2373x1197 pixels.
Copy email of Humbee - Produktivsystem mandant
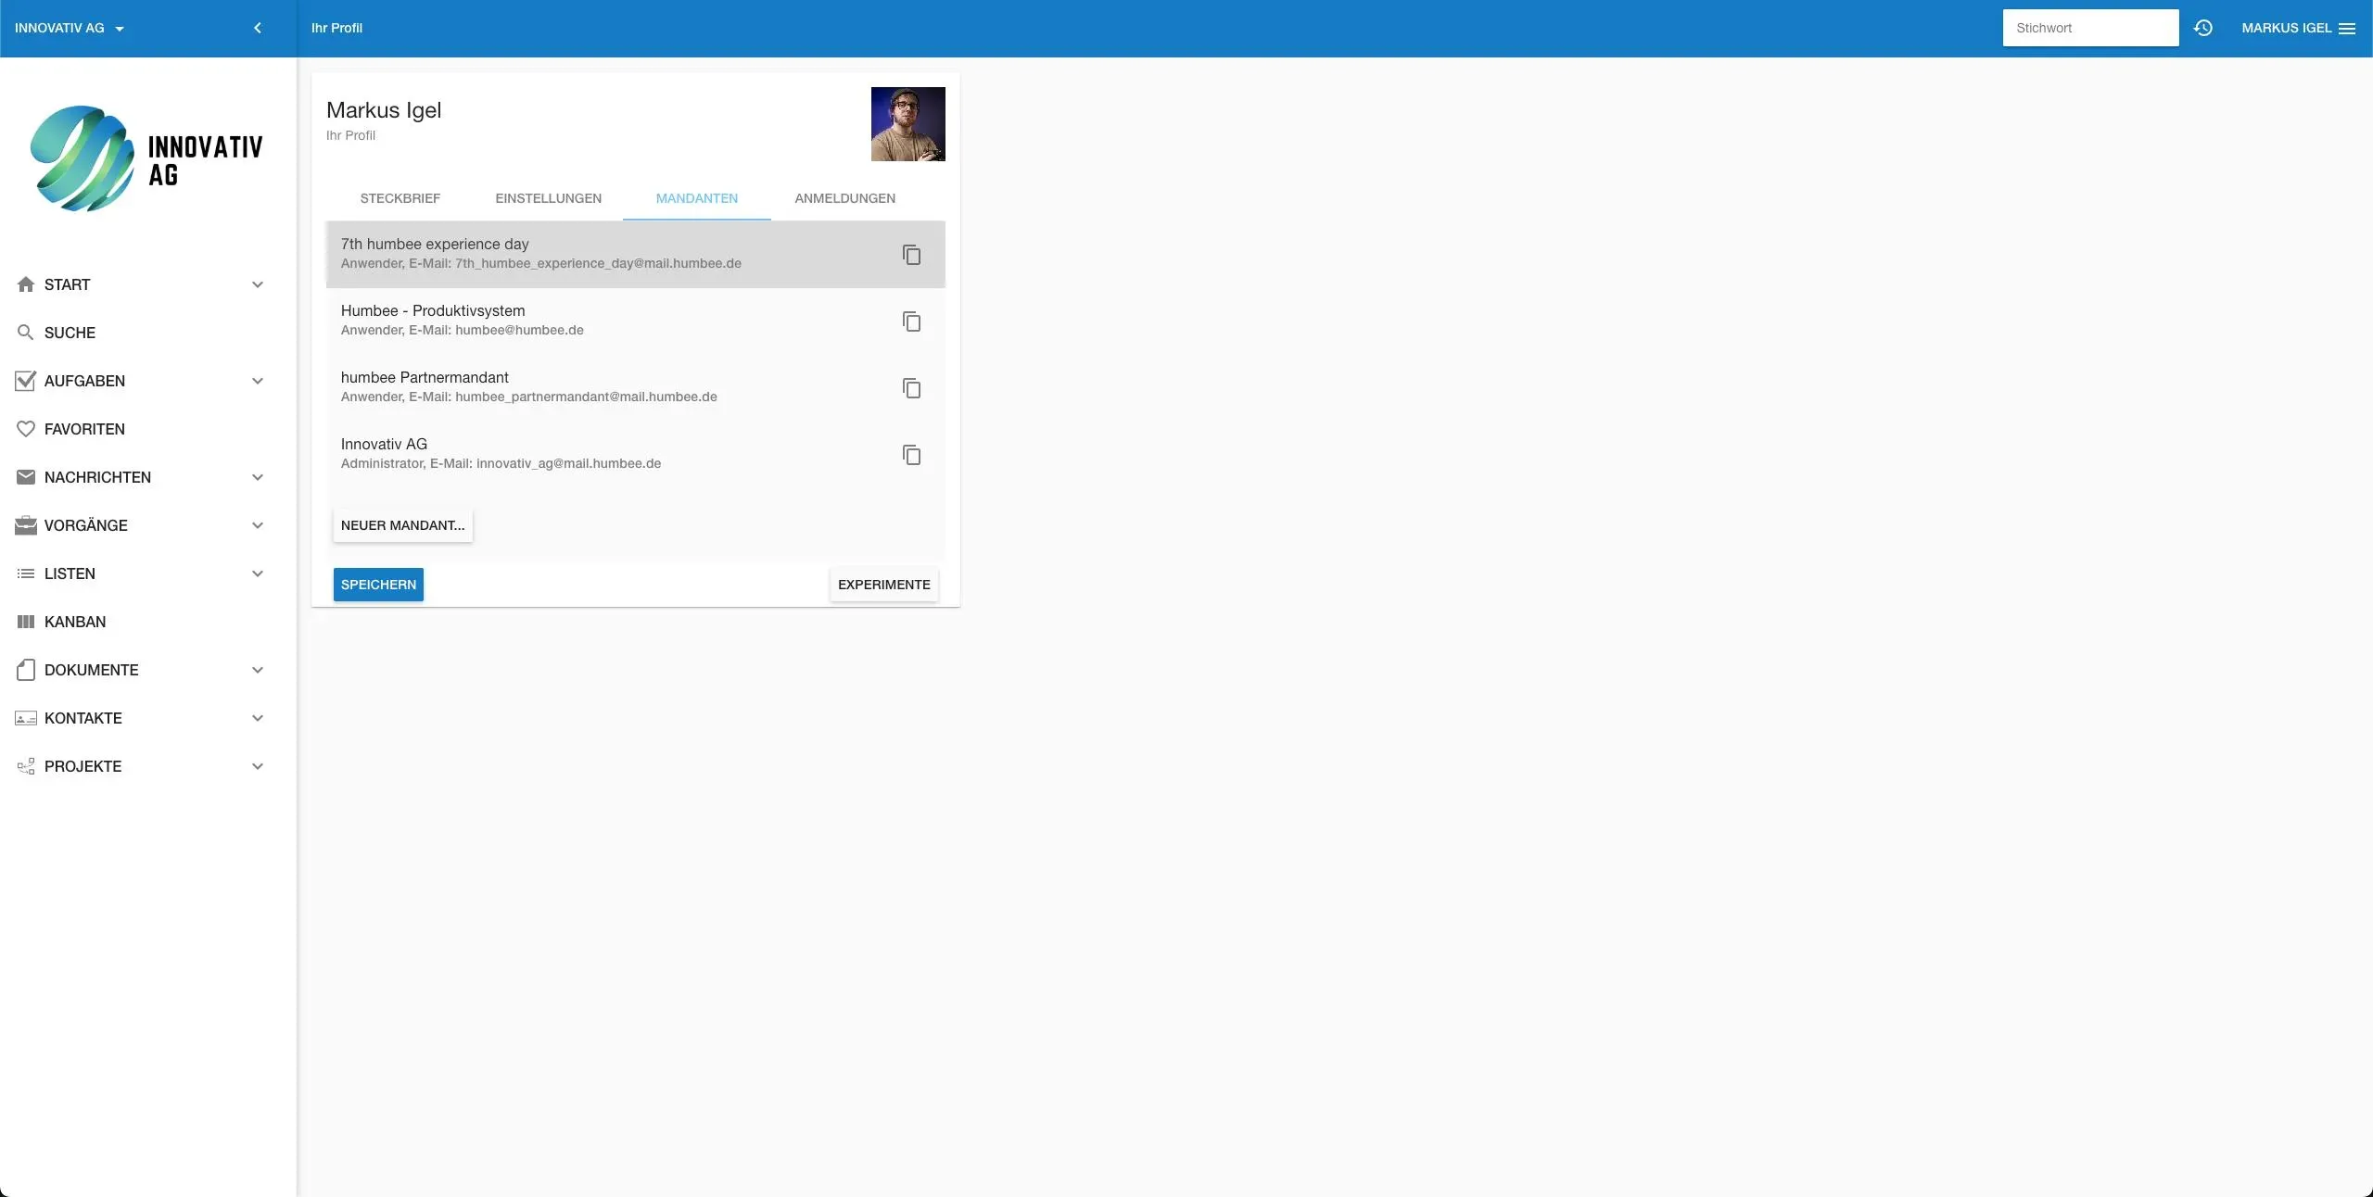tap(911, 321)
